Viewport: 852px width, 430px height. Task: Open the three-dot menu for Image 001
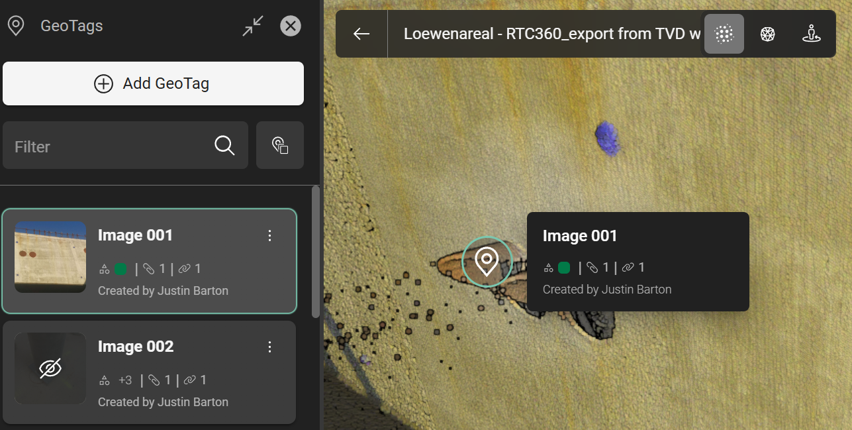pos(269,236)
